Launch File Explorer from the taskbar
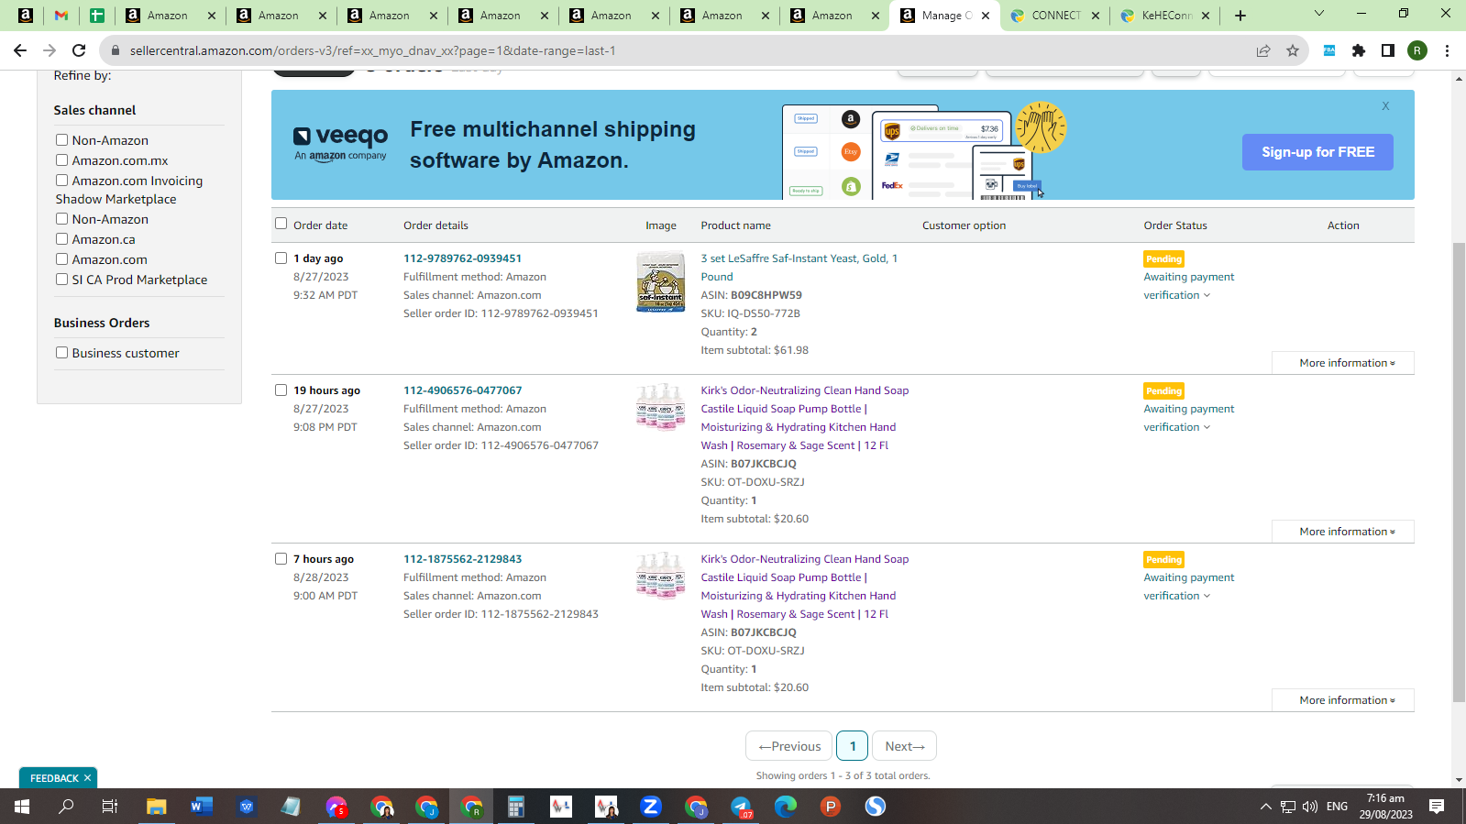Viewport: 1466px width, 824px height. (x=156, y=807)
